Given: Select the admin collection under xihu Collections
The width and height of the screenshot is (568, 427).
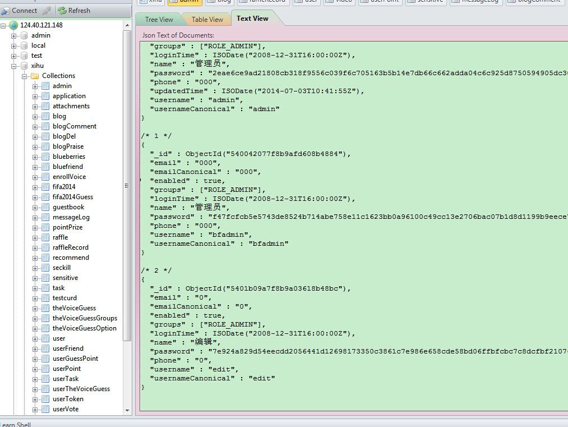Looking at the screenshot, I should coord(62,86).
